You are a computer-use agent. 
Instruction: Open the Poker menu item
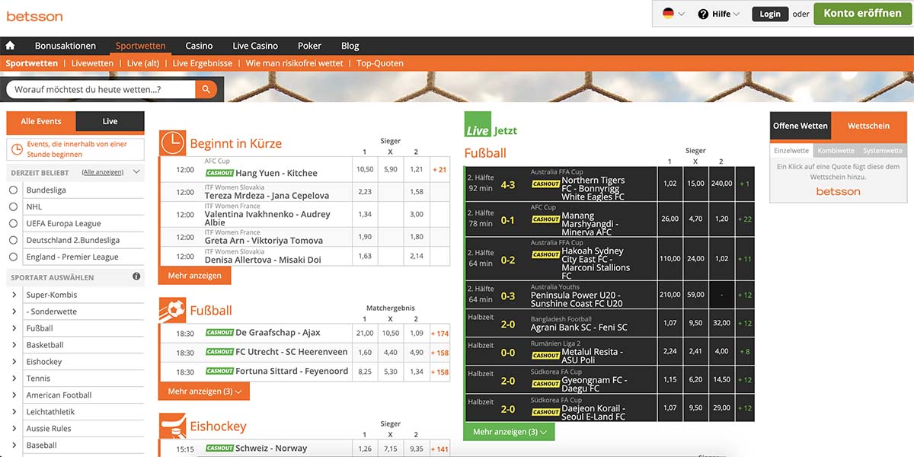click(x=310, y=46)
